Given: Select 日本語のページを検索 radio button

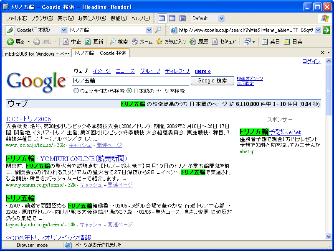Looking at the screenshot, I should tap(129, 91).
